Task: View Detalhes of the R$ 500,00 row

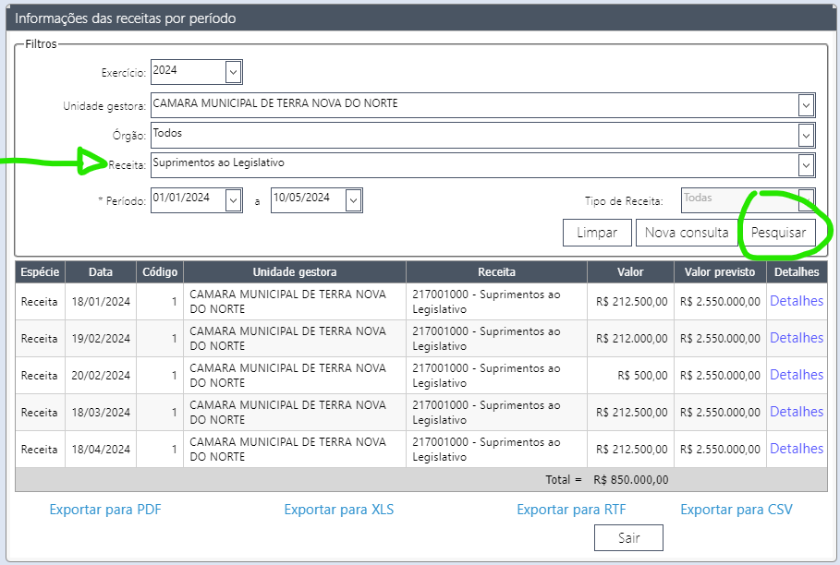Action: tap(796, 375)
